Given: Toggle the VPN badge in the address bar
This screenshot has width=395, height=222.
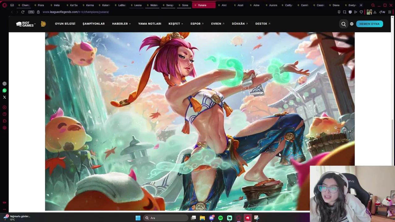Looking at the screenshot, I should [31, 12].
